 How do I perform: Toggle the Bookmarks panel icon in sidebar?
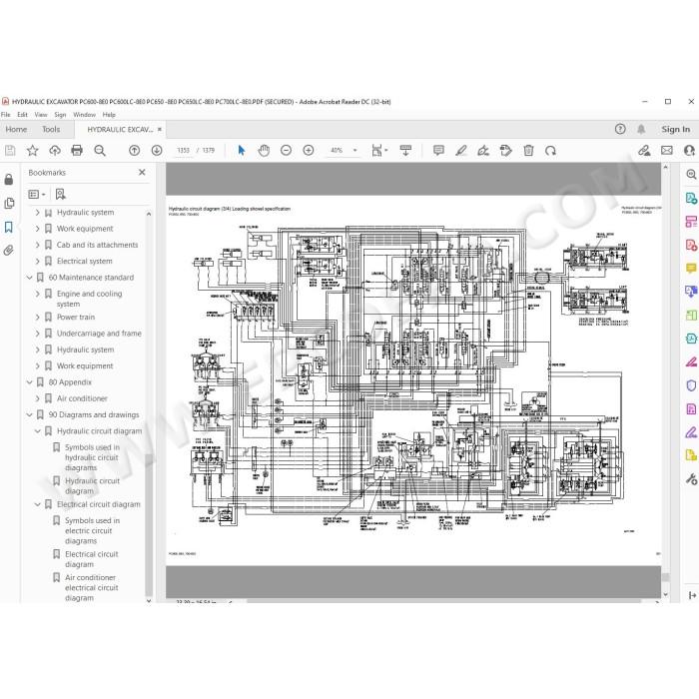coord(8,228)
